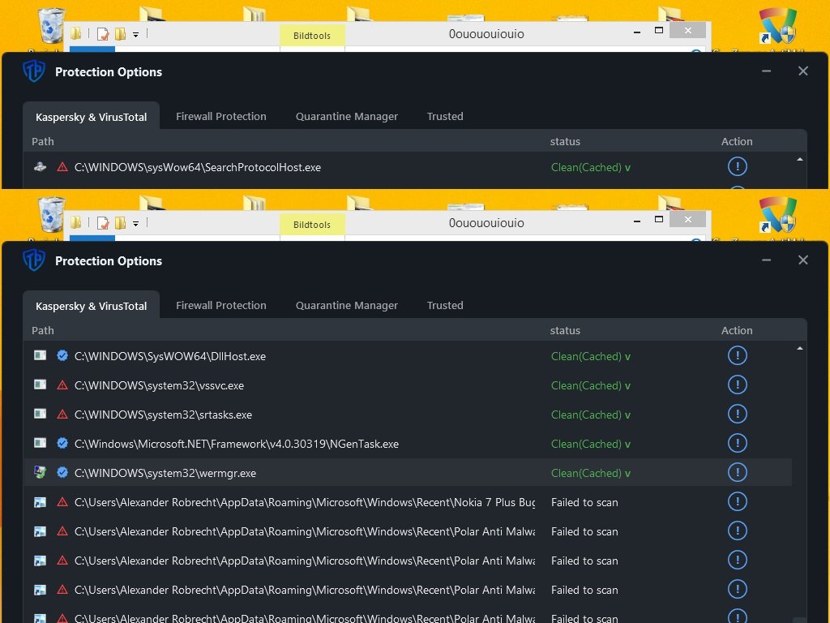Click red warning triangle beside srtasks.exe

pos(62,415)
